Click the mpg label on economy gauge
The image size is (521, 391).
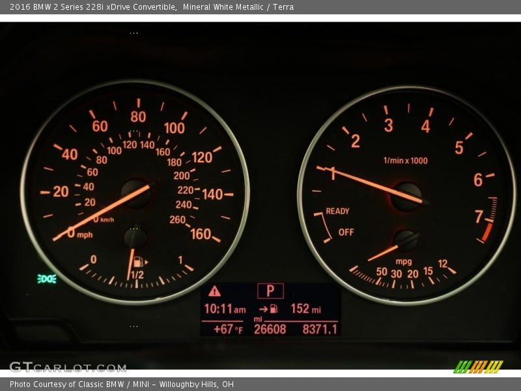pos(404,262)
